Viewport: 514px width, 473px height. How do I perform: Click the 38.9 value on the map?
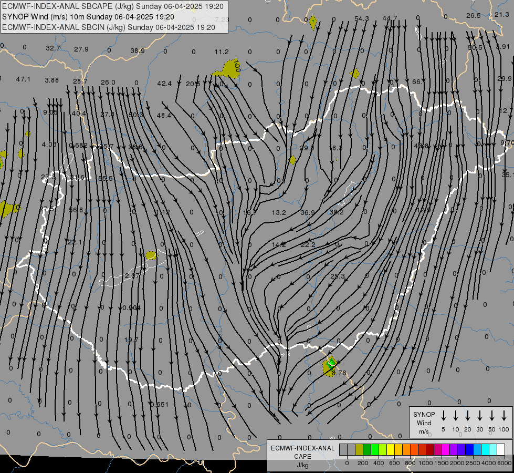pos(138,51)
